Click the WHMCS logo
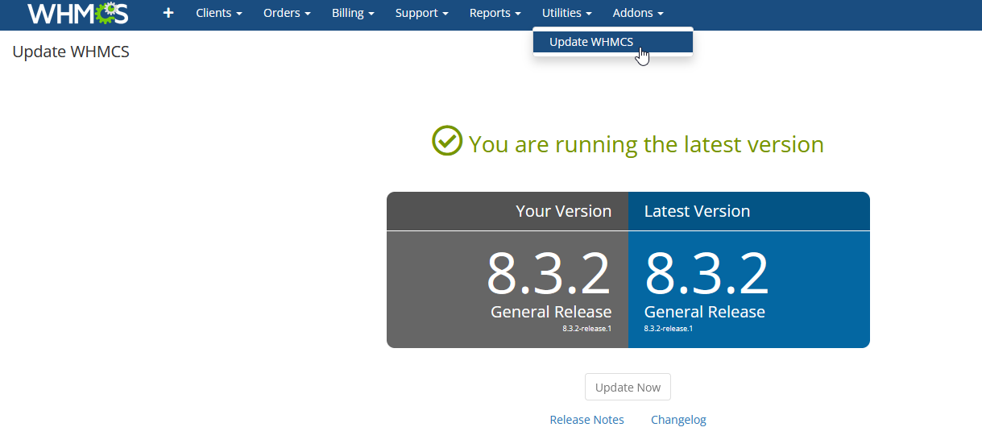The width and height of the screenshot is (982, 448). click(77, 14)
